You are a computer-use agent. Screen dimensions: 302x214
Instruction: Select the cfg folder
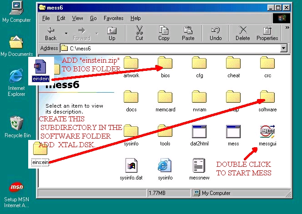tap(199, 67)
